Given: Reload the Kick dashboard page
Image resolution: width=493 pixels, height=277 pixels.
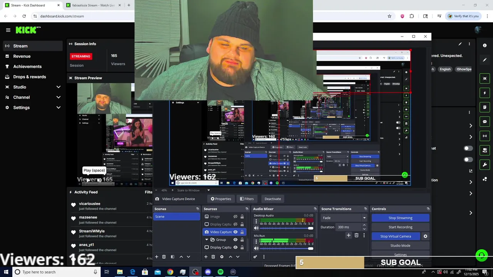Looking at the screenshot, I should pos(24,16).
